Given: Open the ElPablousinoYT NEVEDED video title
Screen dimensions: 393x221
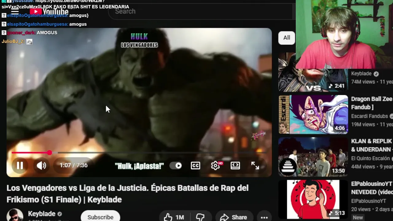Looking at the screenshot, I should coord(372,188).
